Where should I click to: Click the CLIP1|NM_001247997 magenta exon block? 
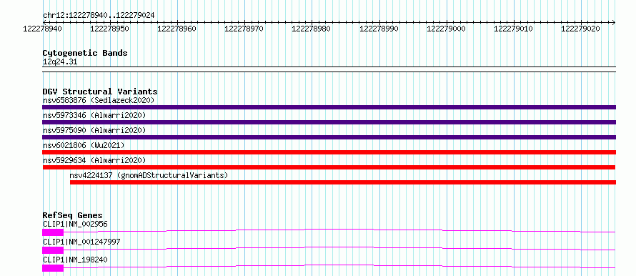point(53,250)
